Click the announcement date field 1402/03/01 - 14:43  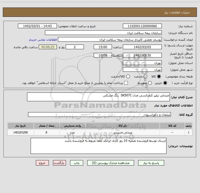[x=37, y=26]
